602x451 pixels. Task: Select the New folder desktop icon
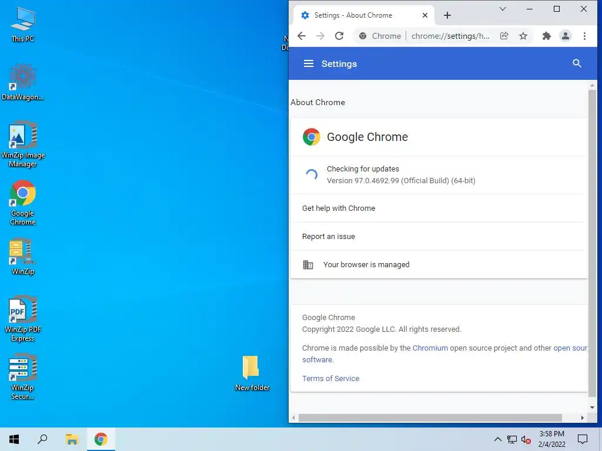(252, 373)
